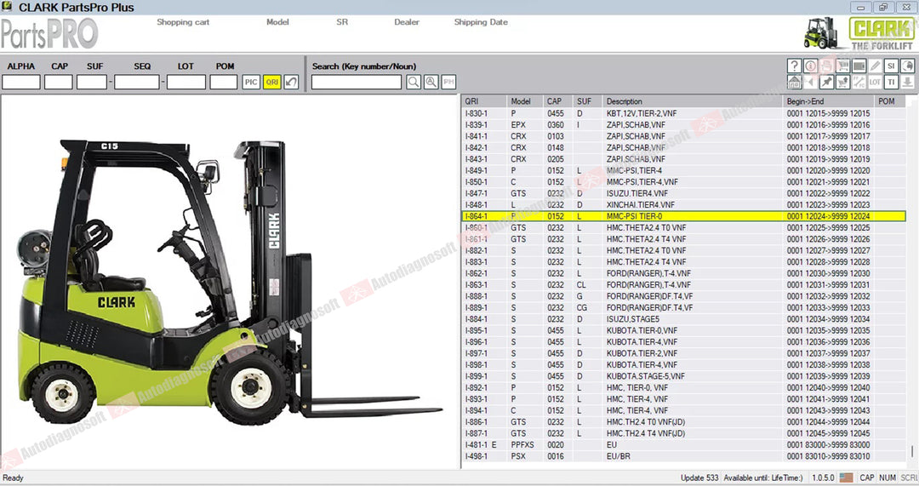
Task: Click the Shopping cart label in header
Action: pos(183,22)
